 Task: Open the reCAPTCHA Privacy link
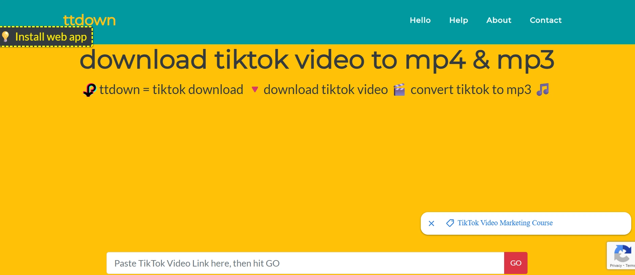(615, 266)
